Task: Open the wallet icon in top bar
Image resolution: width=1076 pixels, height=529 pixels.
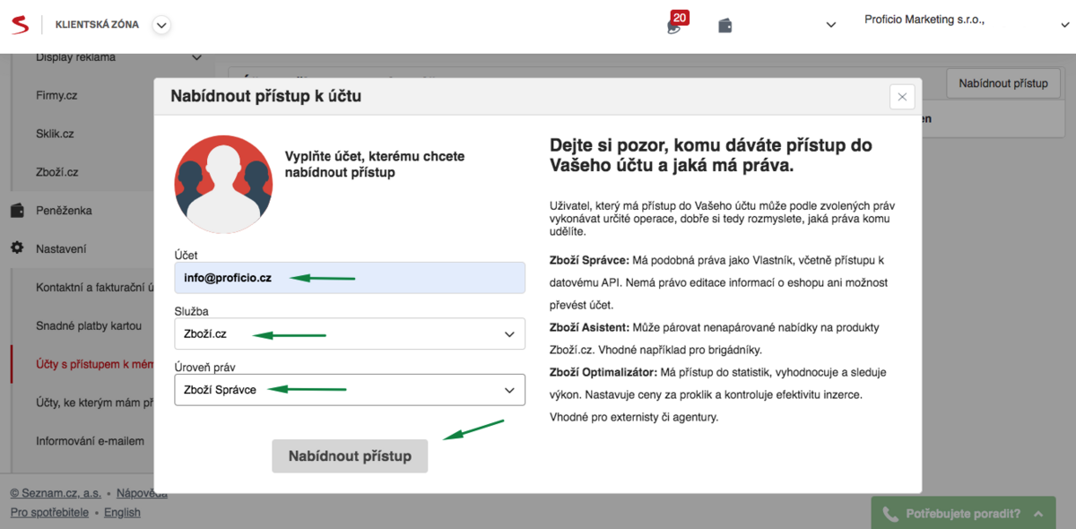Action: coord(725,25)
